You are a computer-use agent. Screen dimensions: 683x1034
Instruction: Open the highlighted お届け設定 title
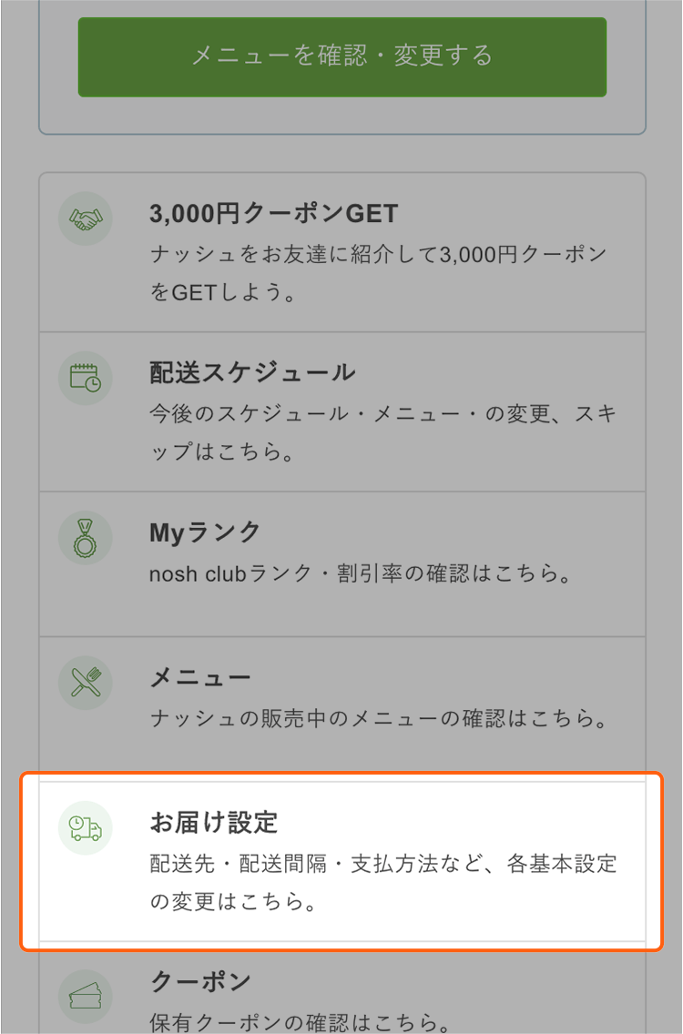[214, 823]
